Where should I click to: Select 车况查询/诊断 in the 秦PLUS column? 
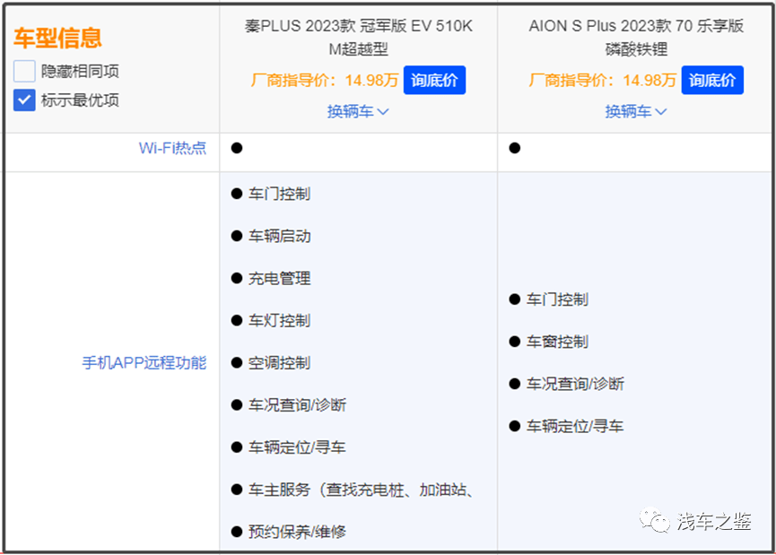click(298, 405)
